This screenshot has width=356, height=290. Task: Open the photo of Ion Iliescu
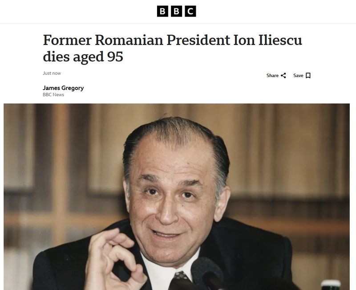[178, 196]
